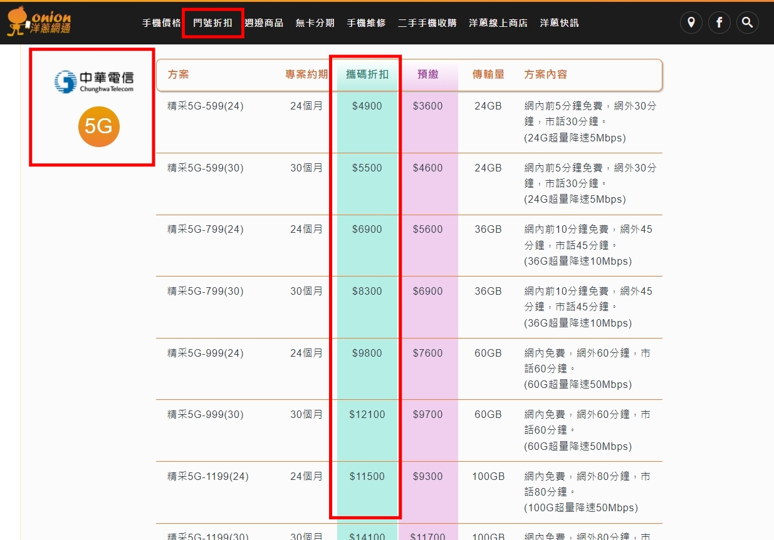The height and width of the screenshot is (540, 774).
Task: Select the 5G-1199(24) plan description text
Action: click(587, 492)
